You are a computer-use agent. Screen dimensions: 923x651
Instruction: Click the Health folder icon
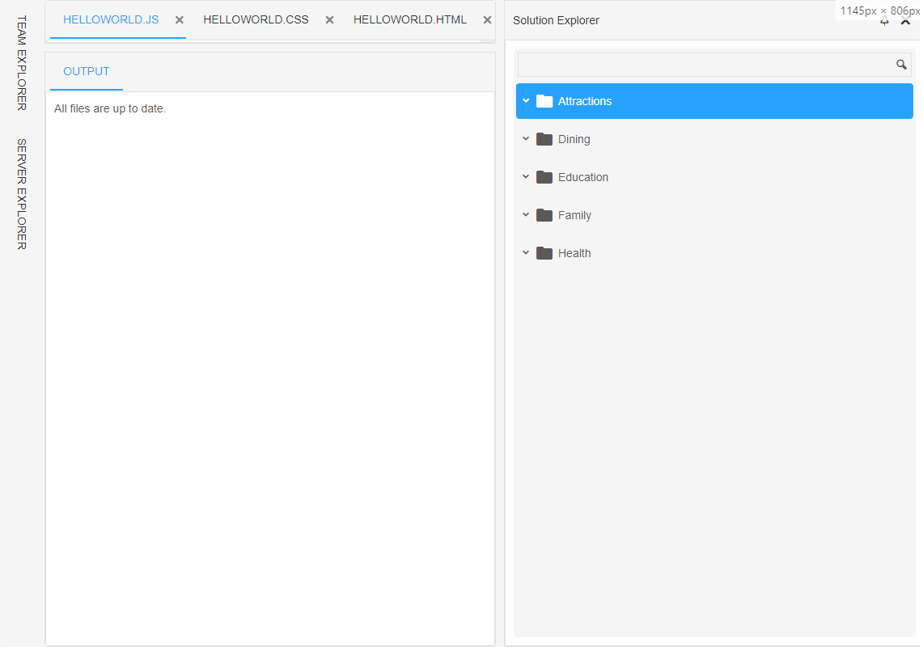(544, 253)
